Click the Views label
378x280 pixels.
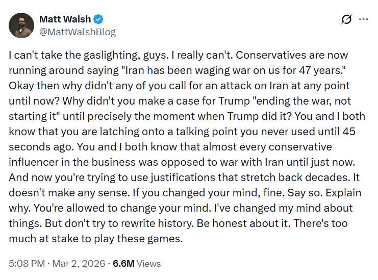pyautogui.click(x=149, y=264)
